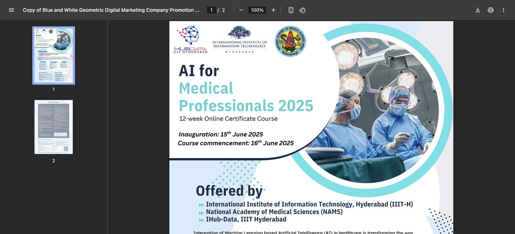Click the 'Inauguration: 15th June 2025' line
Viewport: 515px width, 234px height.
(221, 134)
